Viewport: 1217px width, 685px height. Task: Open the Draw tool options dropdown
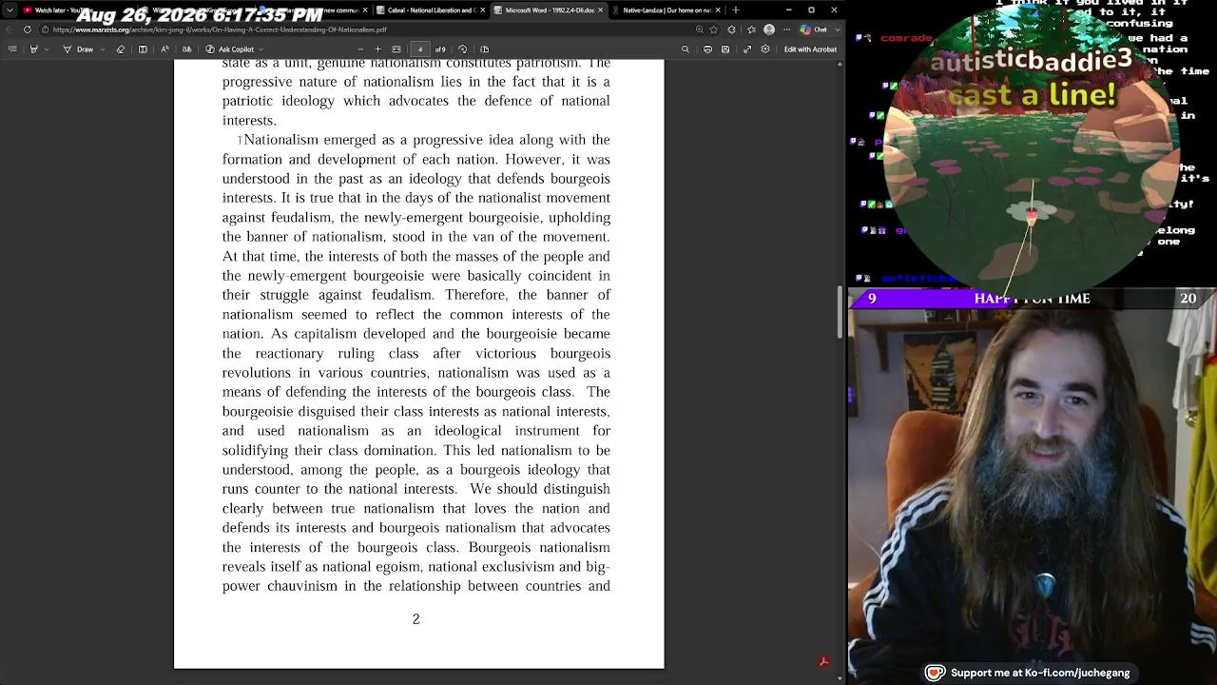[104, 49]
